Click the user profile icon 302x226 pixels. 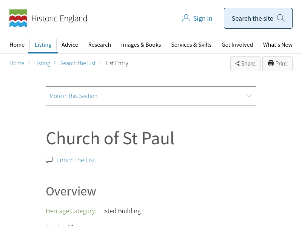(x=186, y=18)
